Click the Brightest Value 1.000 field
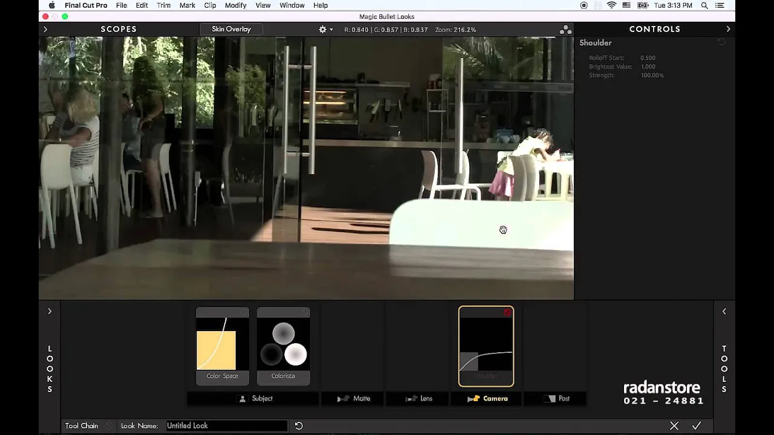 (x=648, y=66)
